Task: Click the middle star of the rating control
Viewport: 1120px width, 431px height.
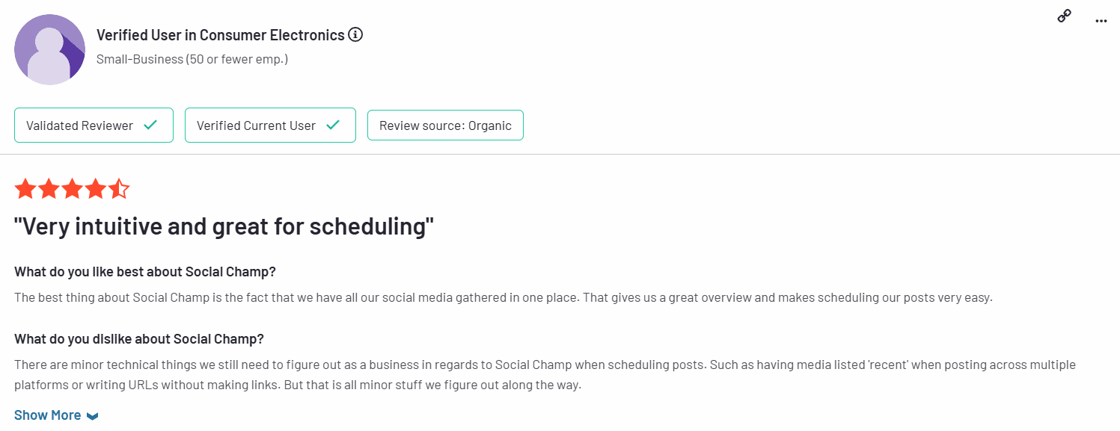Action: pyautogui.click(x=72, y=188)
